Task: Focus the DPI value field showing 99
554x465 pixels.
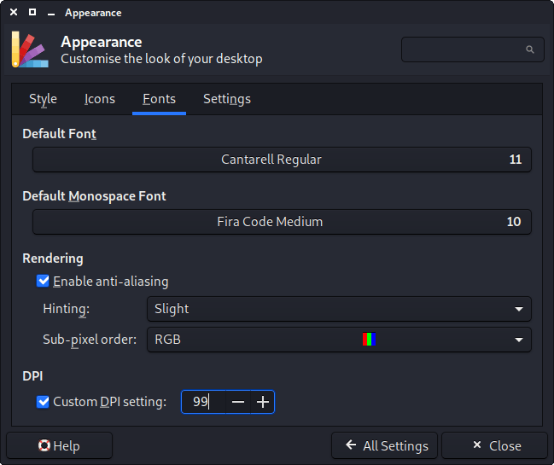Action: click(x=203, y=402)
